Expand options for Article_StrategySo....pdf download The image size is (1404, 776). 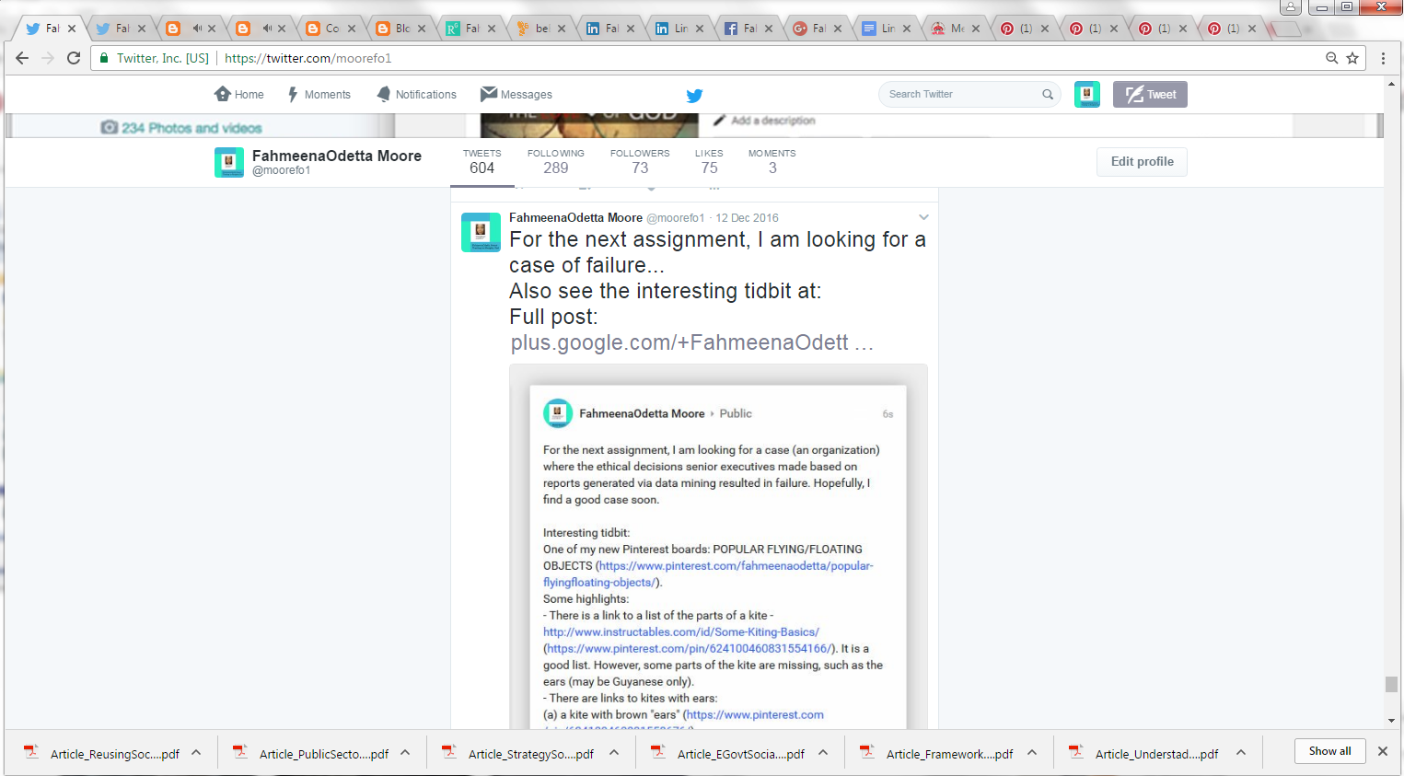point(614,752)
